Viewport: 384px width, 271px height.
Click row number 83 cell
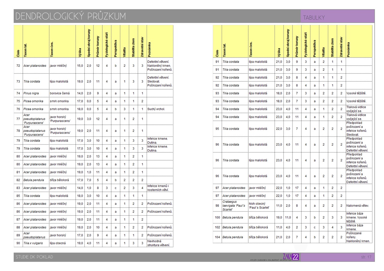coord(18,188)
